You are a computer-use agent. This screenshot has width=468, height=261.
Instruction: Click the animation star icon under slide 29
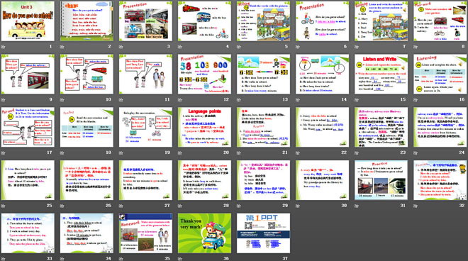tap(239, 206)
